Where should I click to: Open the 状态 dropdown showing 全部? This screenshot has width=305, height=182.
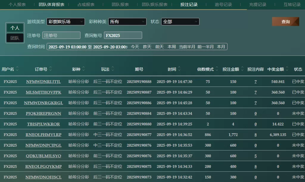point(180,22)
